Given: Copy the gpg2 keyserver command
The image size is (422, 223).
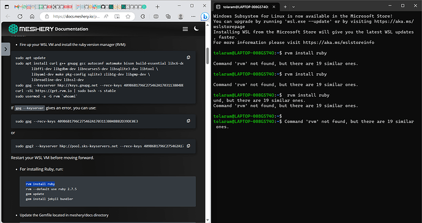Looking at the screenshot, I should pos(188,146).
